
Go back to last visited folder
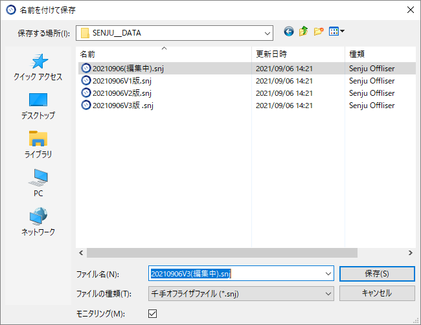pyautogui.click(x=289, y=32)
